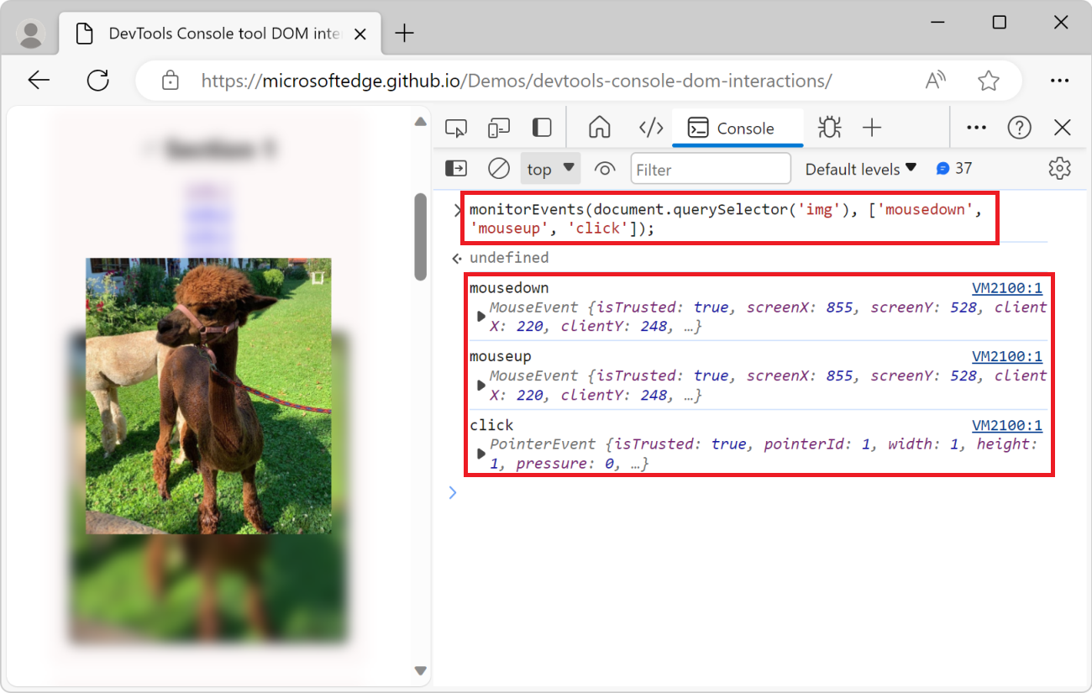
Task: Open the Default levels dropdown
Action: [860, 168]
